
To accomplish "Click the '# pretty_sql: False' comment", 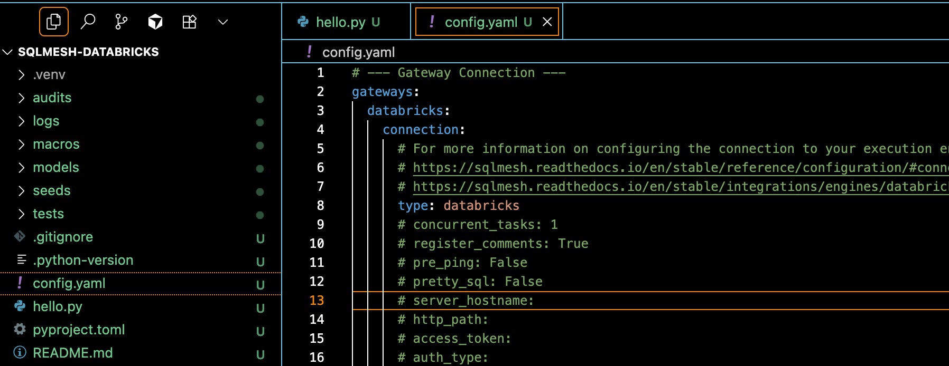I will 470,282.
